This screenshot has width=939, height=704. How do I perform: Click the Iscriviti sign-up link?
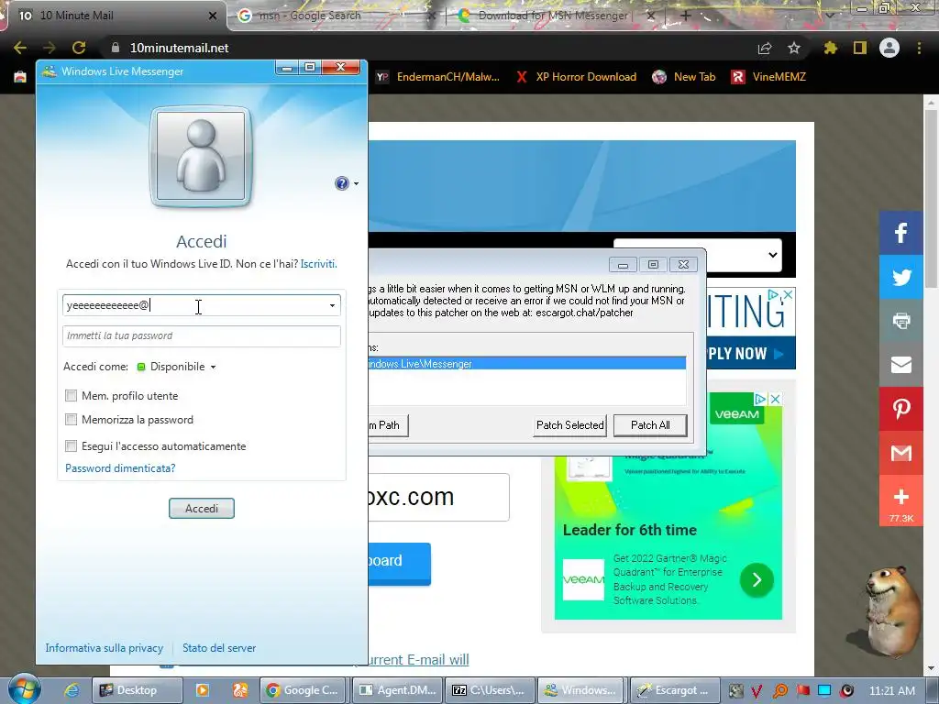[318, 264]
